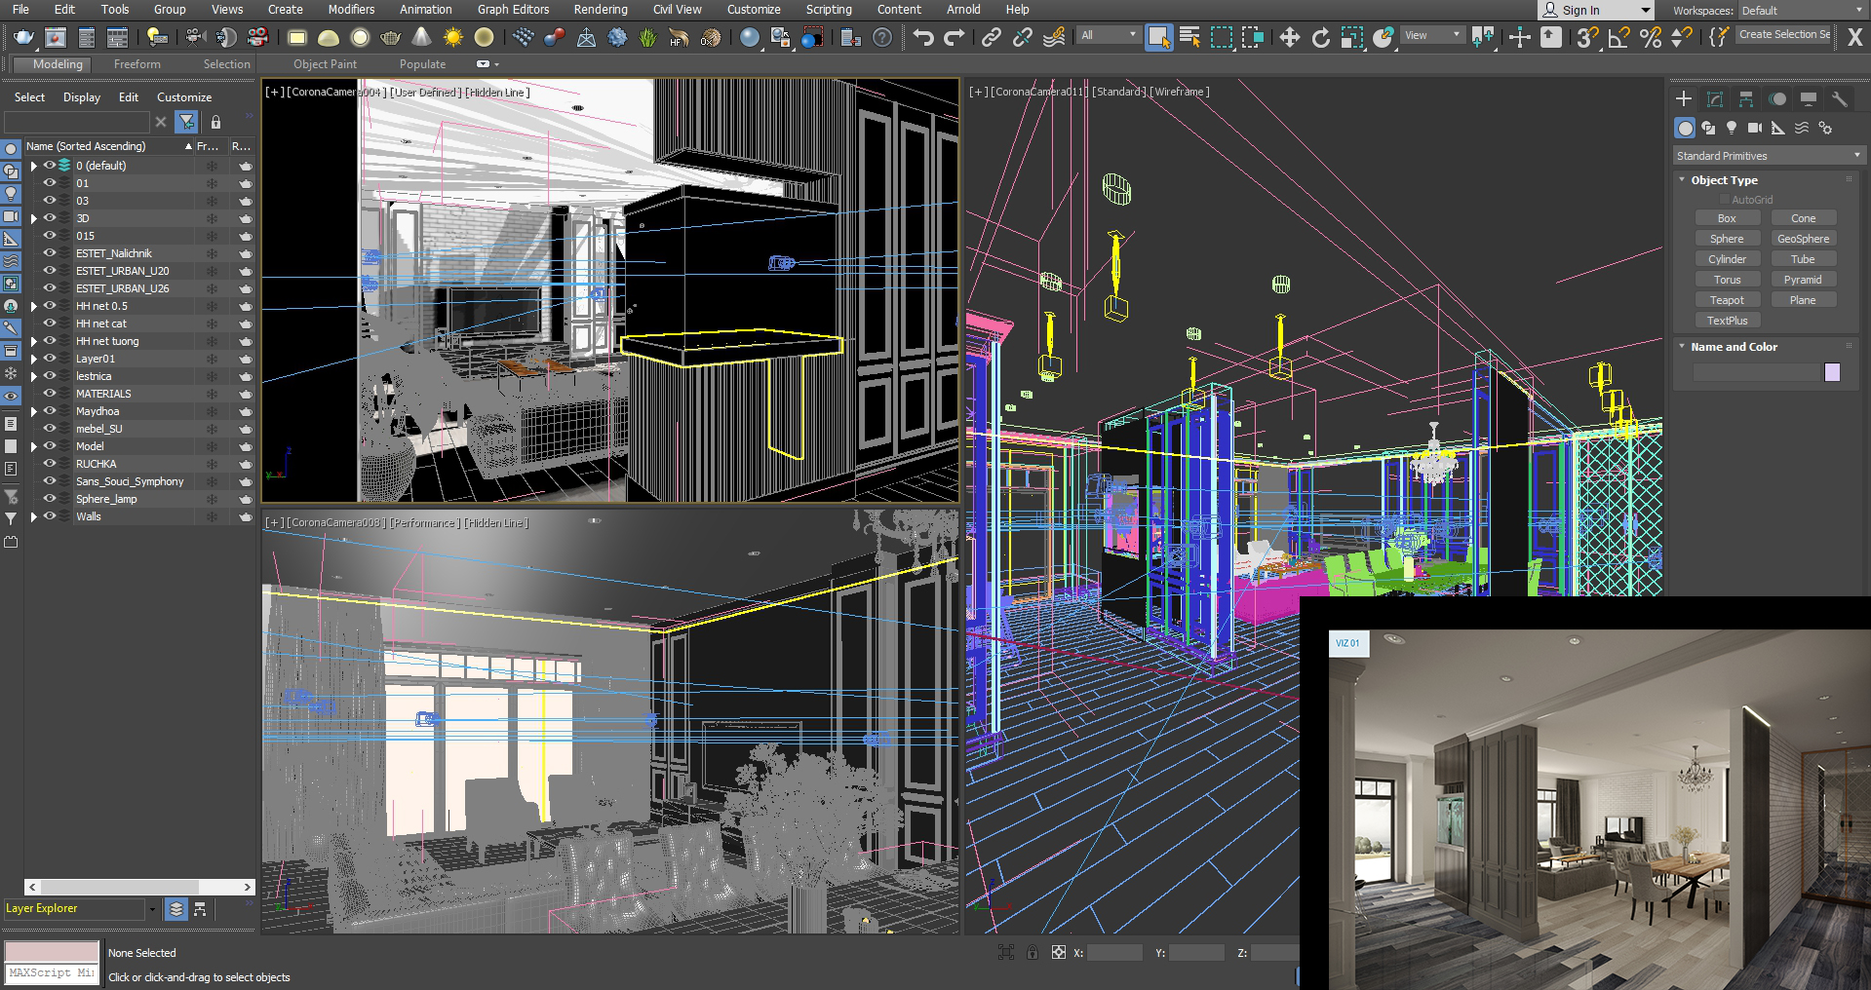Viewport: 1871px width, 990px height.
Task: Enable the AutoGrid checkbox
Action: point(1724,199)
